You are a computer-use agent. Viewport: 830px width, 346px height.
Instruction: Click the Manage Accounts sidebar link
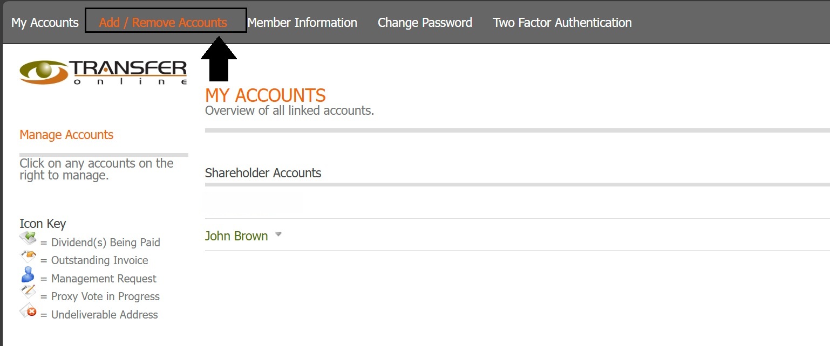point(66,135)
